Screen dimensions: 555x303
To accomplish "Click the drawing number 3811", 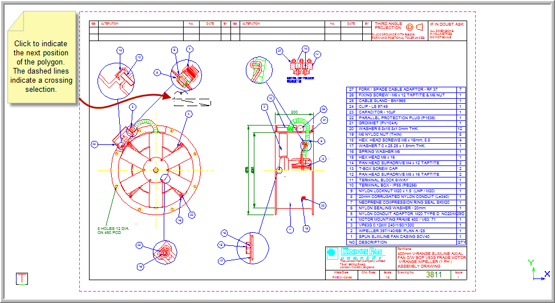I will pyautogui.click(x=434, y=275).
